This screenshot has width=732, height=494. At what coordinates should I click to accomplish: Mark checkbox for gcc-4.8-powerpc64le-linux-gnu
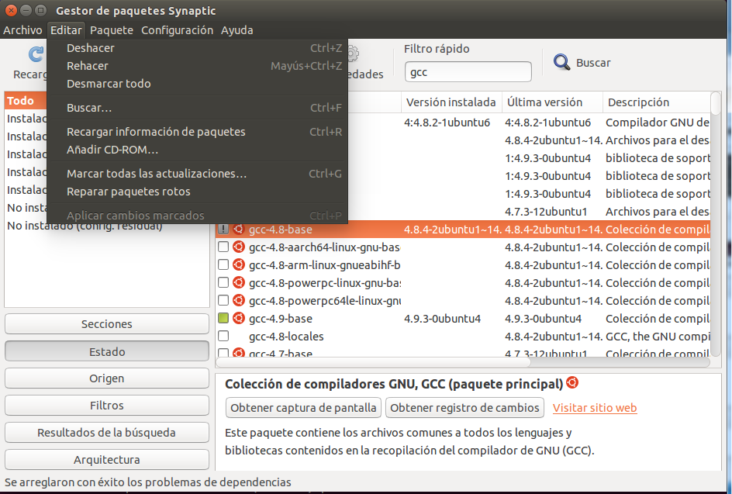pyautogui.click(x=223, y=300)
